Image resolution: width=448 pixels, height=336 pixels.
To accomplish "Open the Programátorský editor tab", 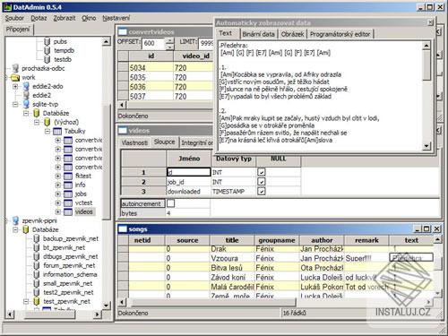I will click(x=340, y=34).
